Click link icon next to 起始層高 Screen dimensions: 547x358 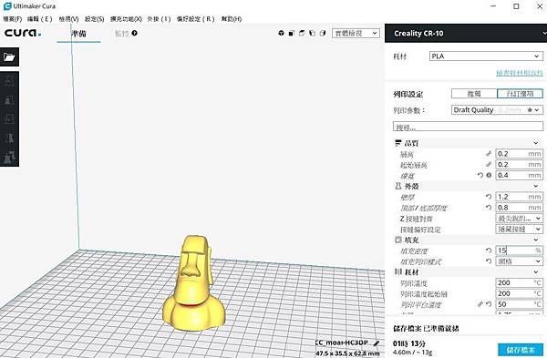[x=489, y=164]
